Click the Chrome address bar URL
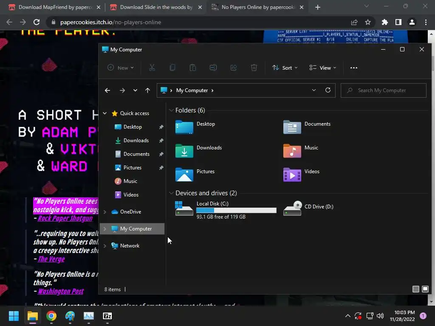 tap(110, 22)
